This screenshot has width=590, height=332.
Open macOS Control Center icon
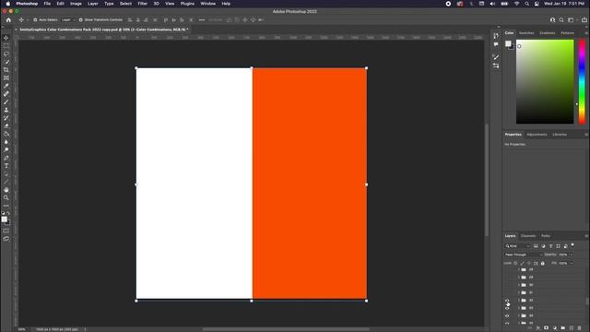[537, 4]
